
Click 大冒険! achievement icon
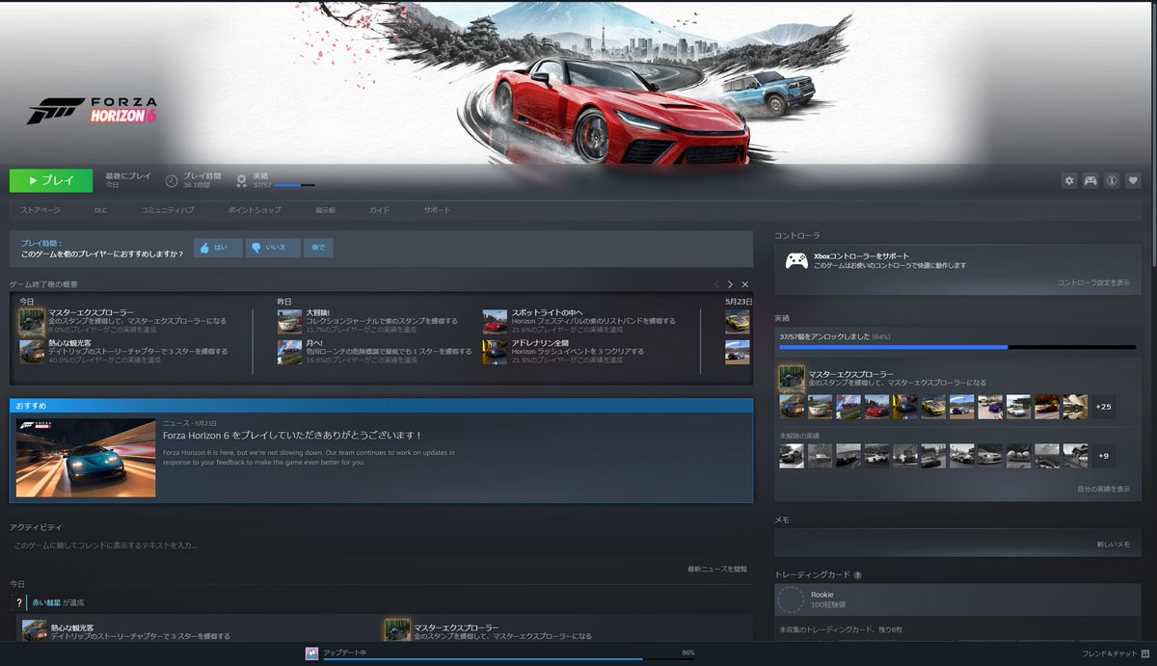pyautogui.click(x=289, y=322)
